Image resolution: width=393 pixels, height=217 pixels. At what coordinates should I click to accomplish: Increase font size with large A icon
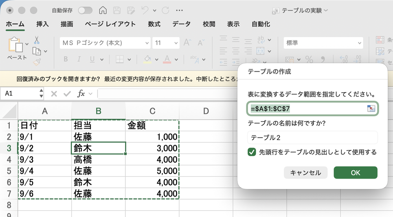tap(187, 42)
